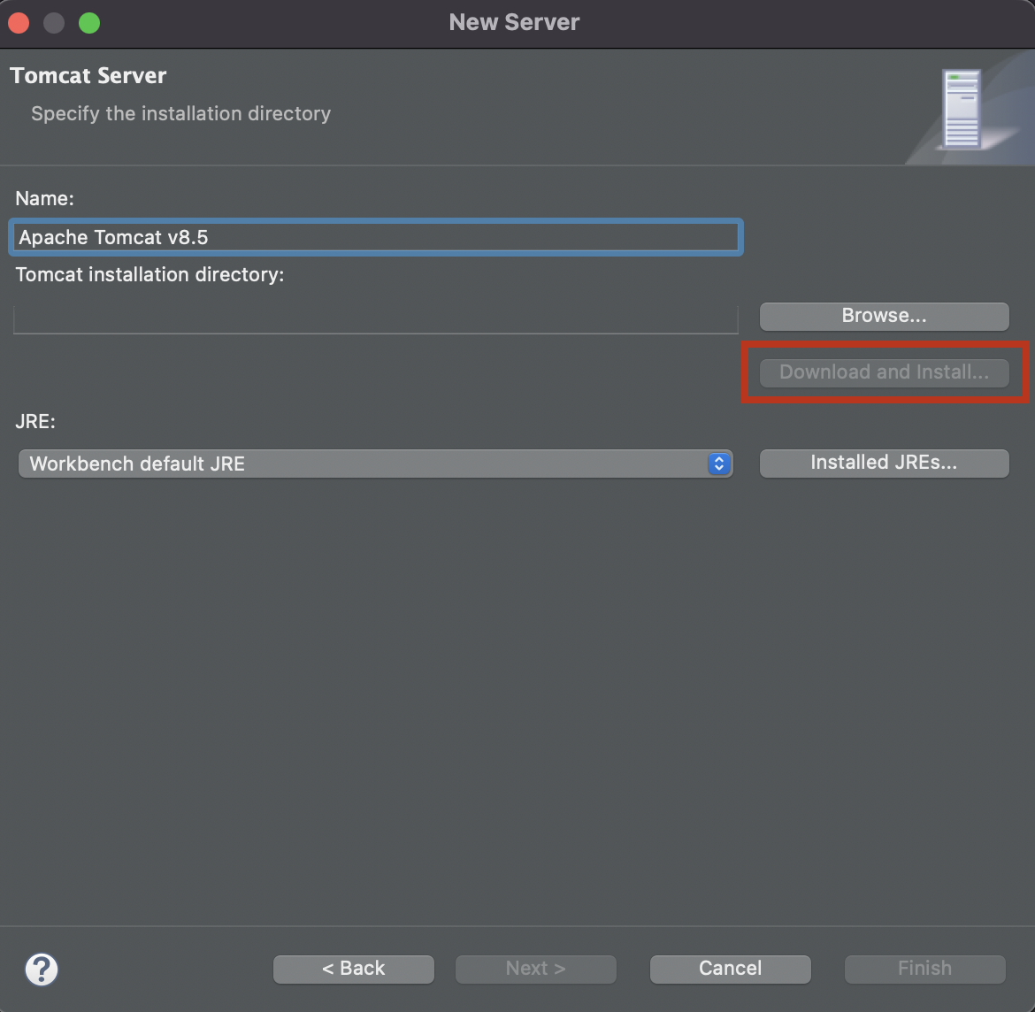Click the green zoom window button
The height and width of the screenshot is (1012, 1035).
(x=89, y=23)
